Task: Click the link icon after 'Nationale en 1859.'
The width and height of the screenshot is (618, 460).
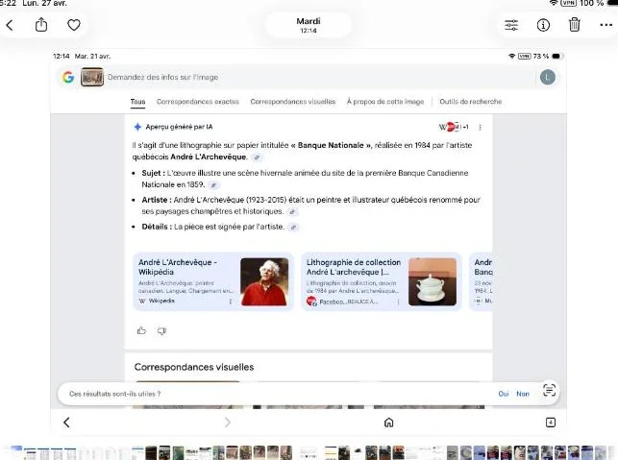Action: pyautogui.click(x=213, y=184)
